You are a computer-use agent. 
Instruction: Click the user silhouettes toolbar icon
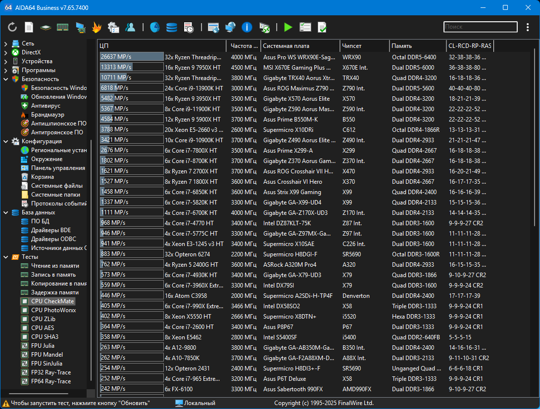[130, 27]
